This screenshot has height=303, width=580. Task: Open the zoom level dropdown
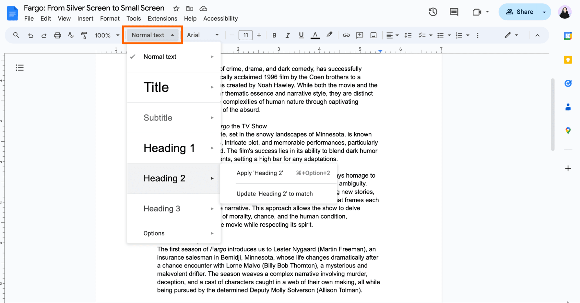coord(107,35)
